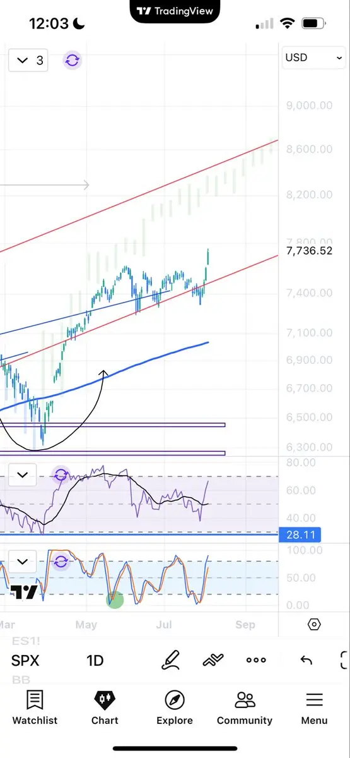Viewport: 350px width, 758px height.
Task: Tap the undo arrow icon
Action: pyautogui.click(x=306, y=660)
